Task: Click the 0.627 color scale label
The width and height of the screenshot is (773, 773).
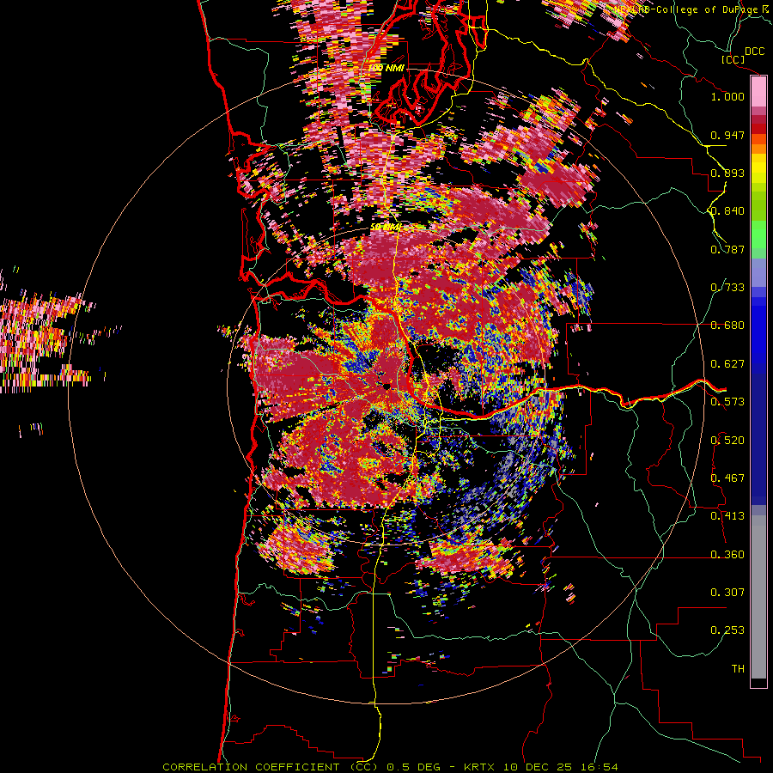Action: click(x=727, y=364)
